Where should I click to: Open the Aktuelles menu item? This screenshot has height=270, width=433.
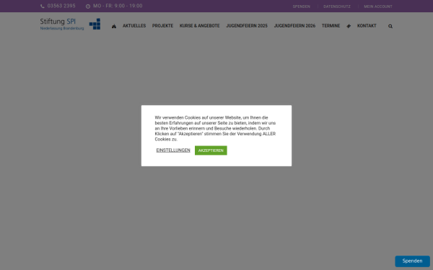(x=134, y=26)
